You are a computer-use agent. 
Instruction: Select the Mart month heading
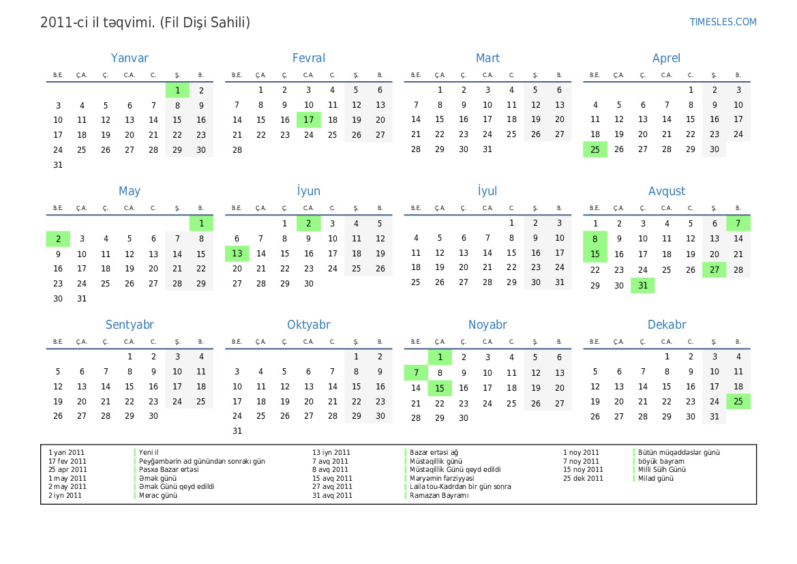pyautogui.click(x=487, y=58)
